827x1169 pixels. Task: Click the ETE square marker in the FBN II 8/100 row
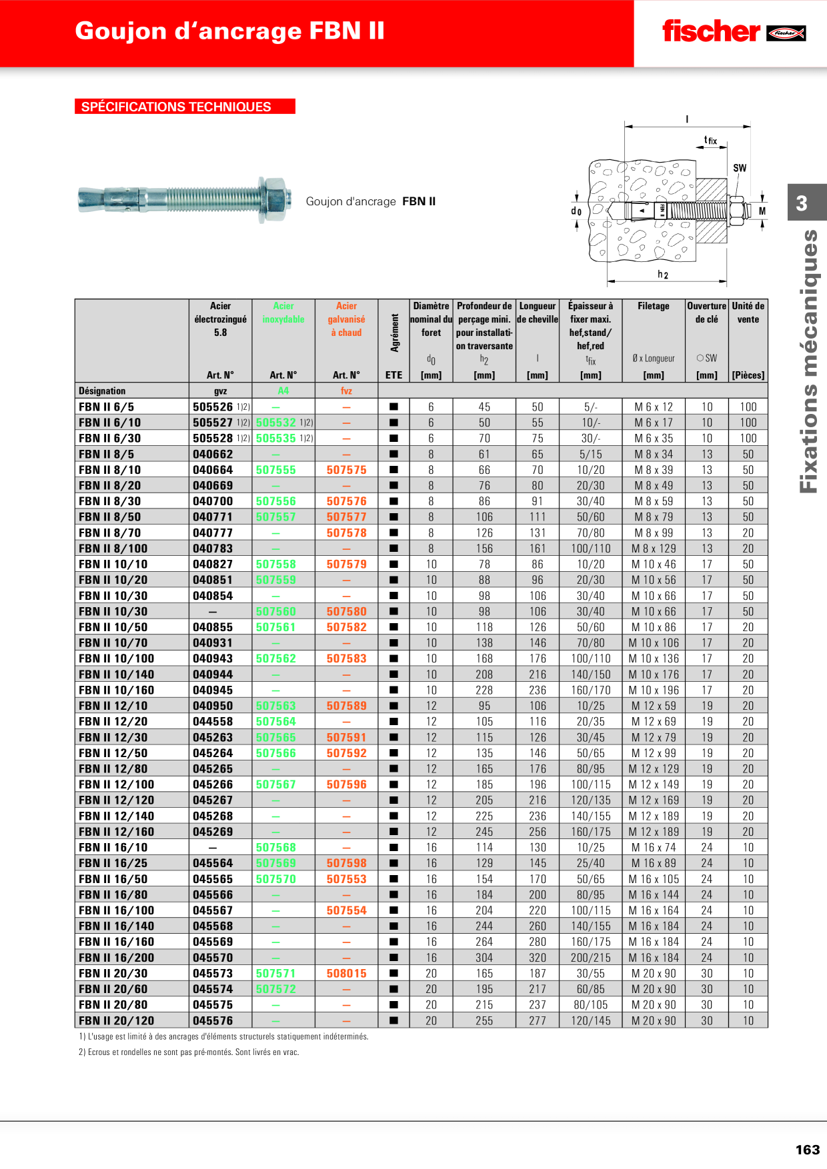[x=393, y=549]
